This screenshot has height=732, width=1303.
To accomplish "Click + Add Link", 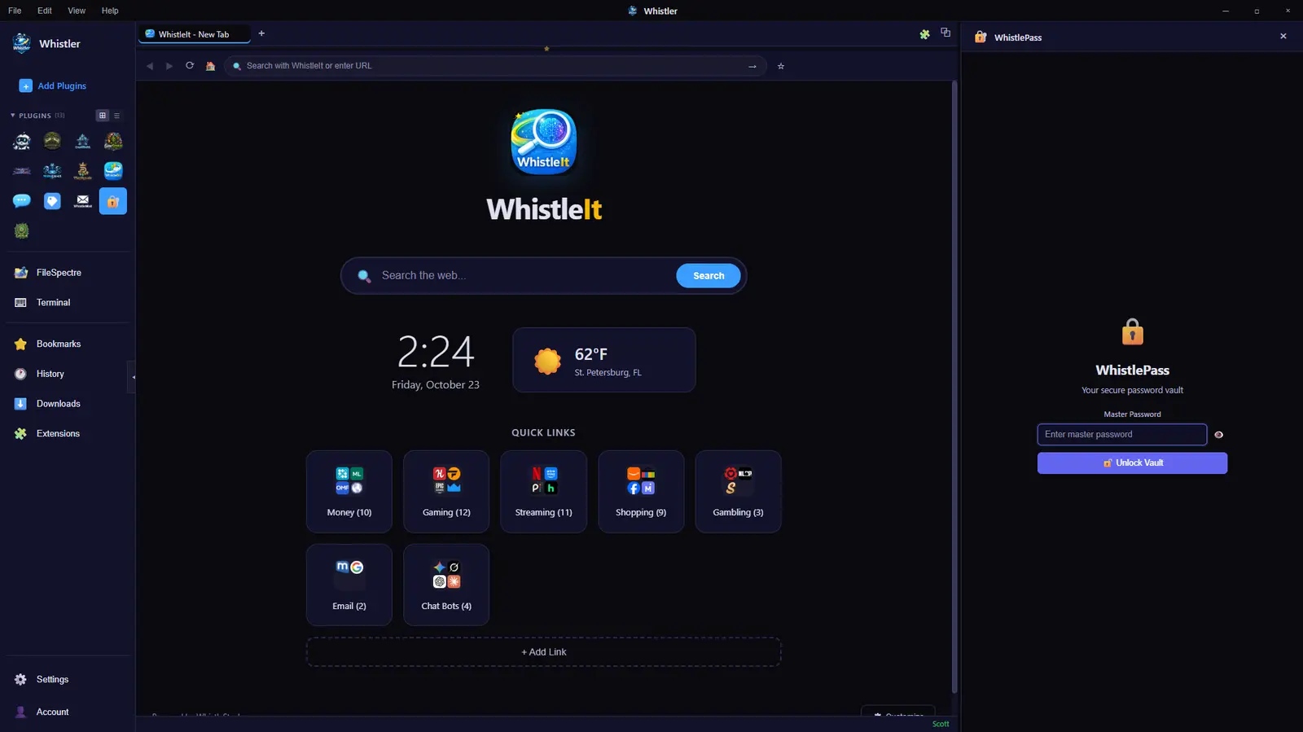I will click(544, 652).
